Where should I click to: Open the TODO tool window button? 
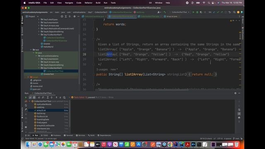click(44, 135)
